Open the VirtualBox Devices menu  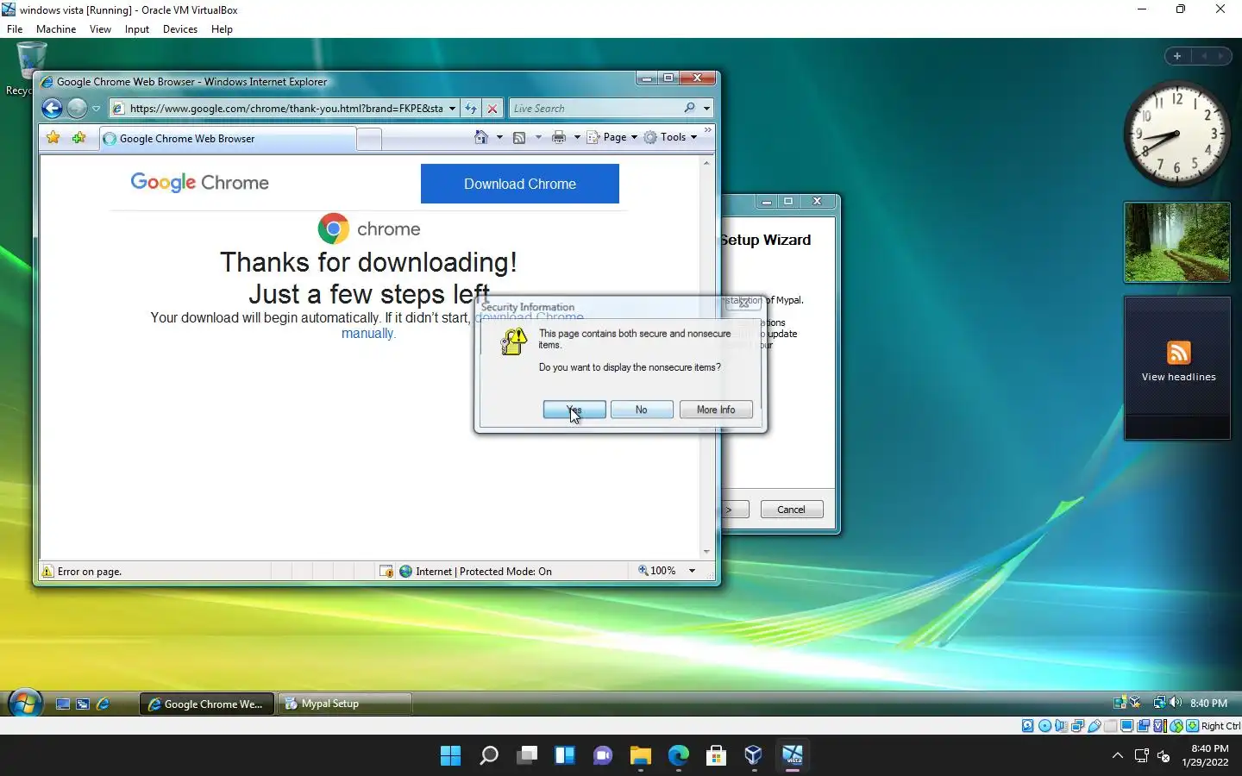(x=180, y=29)
